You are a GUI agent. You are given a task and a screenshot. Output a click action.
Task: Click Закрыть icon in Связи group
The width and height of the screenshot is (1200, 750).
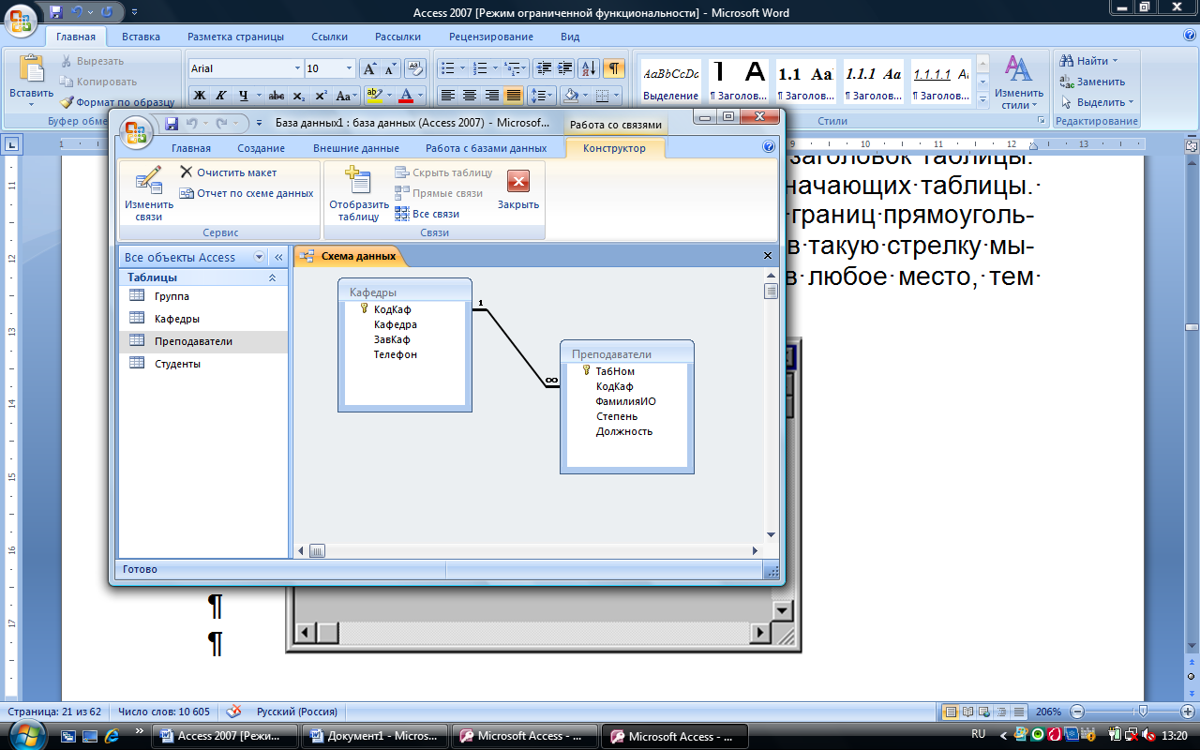point(518,182)
